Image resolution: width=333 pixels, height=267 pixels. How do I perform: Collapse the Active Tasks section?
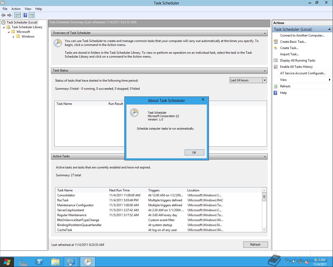265,156
